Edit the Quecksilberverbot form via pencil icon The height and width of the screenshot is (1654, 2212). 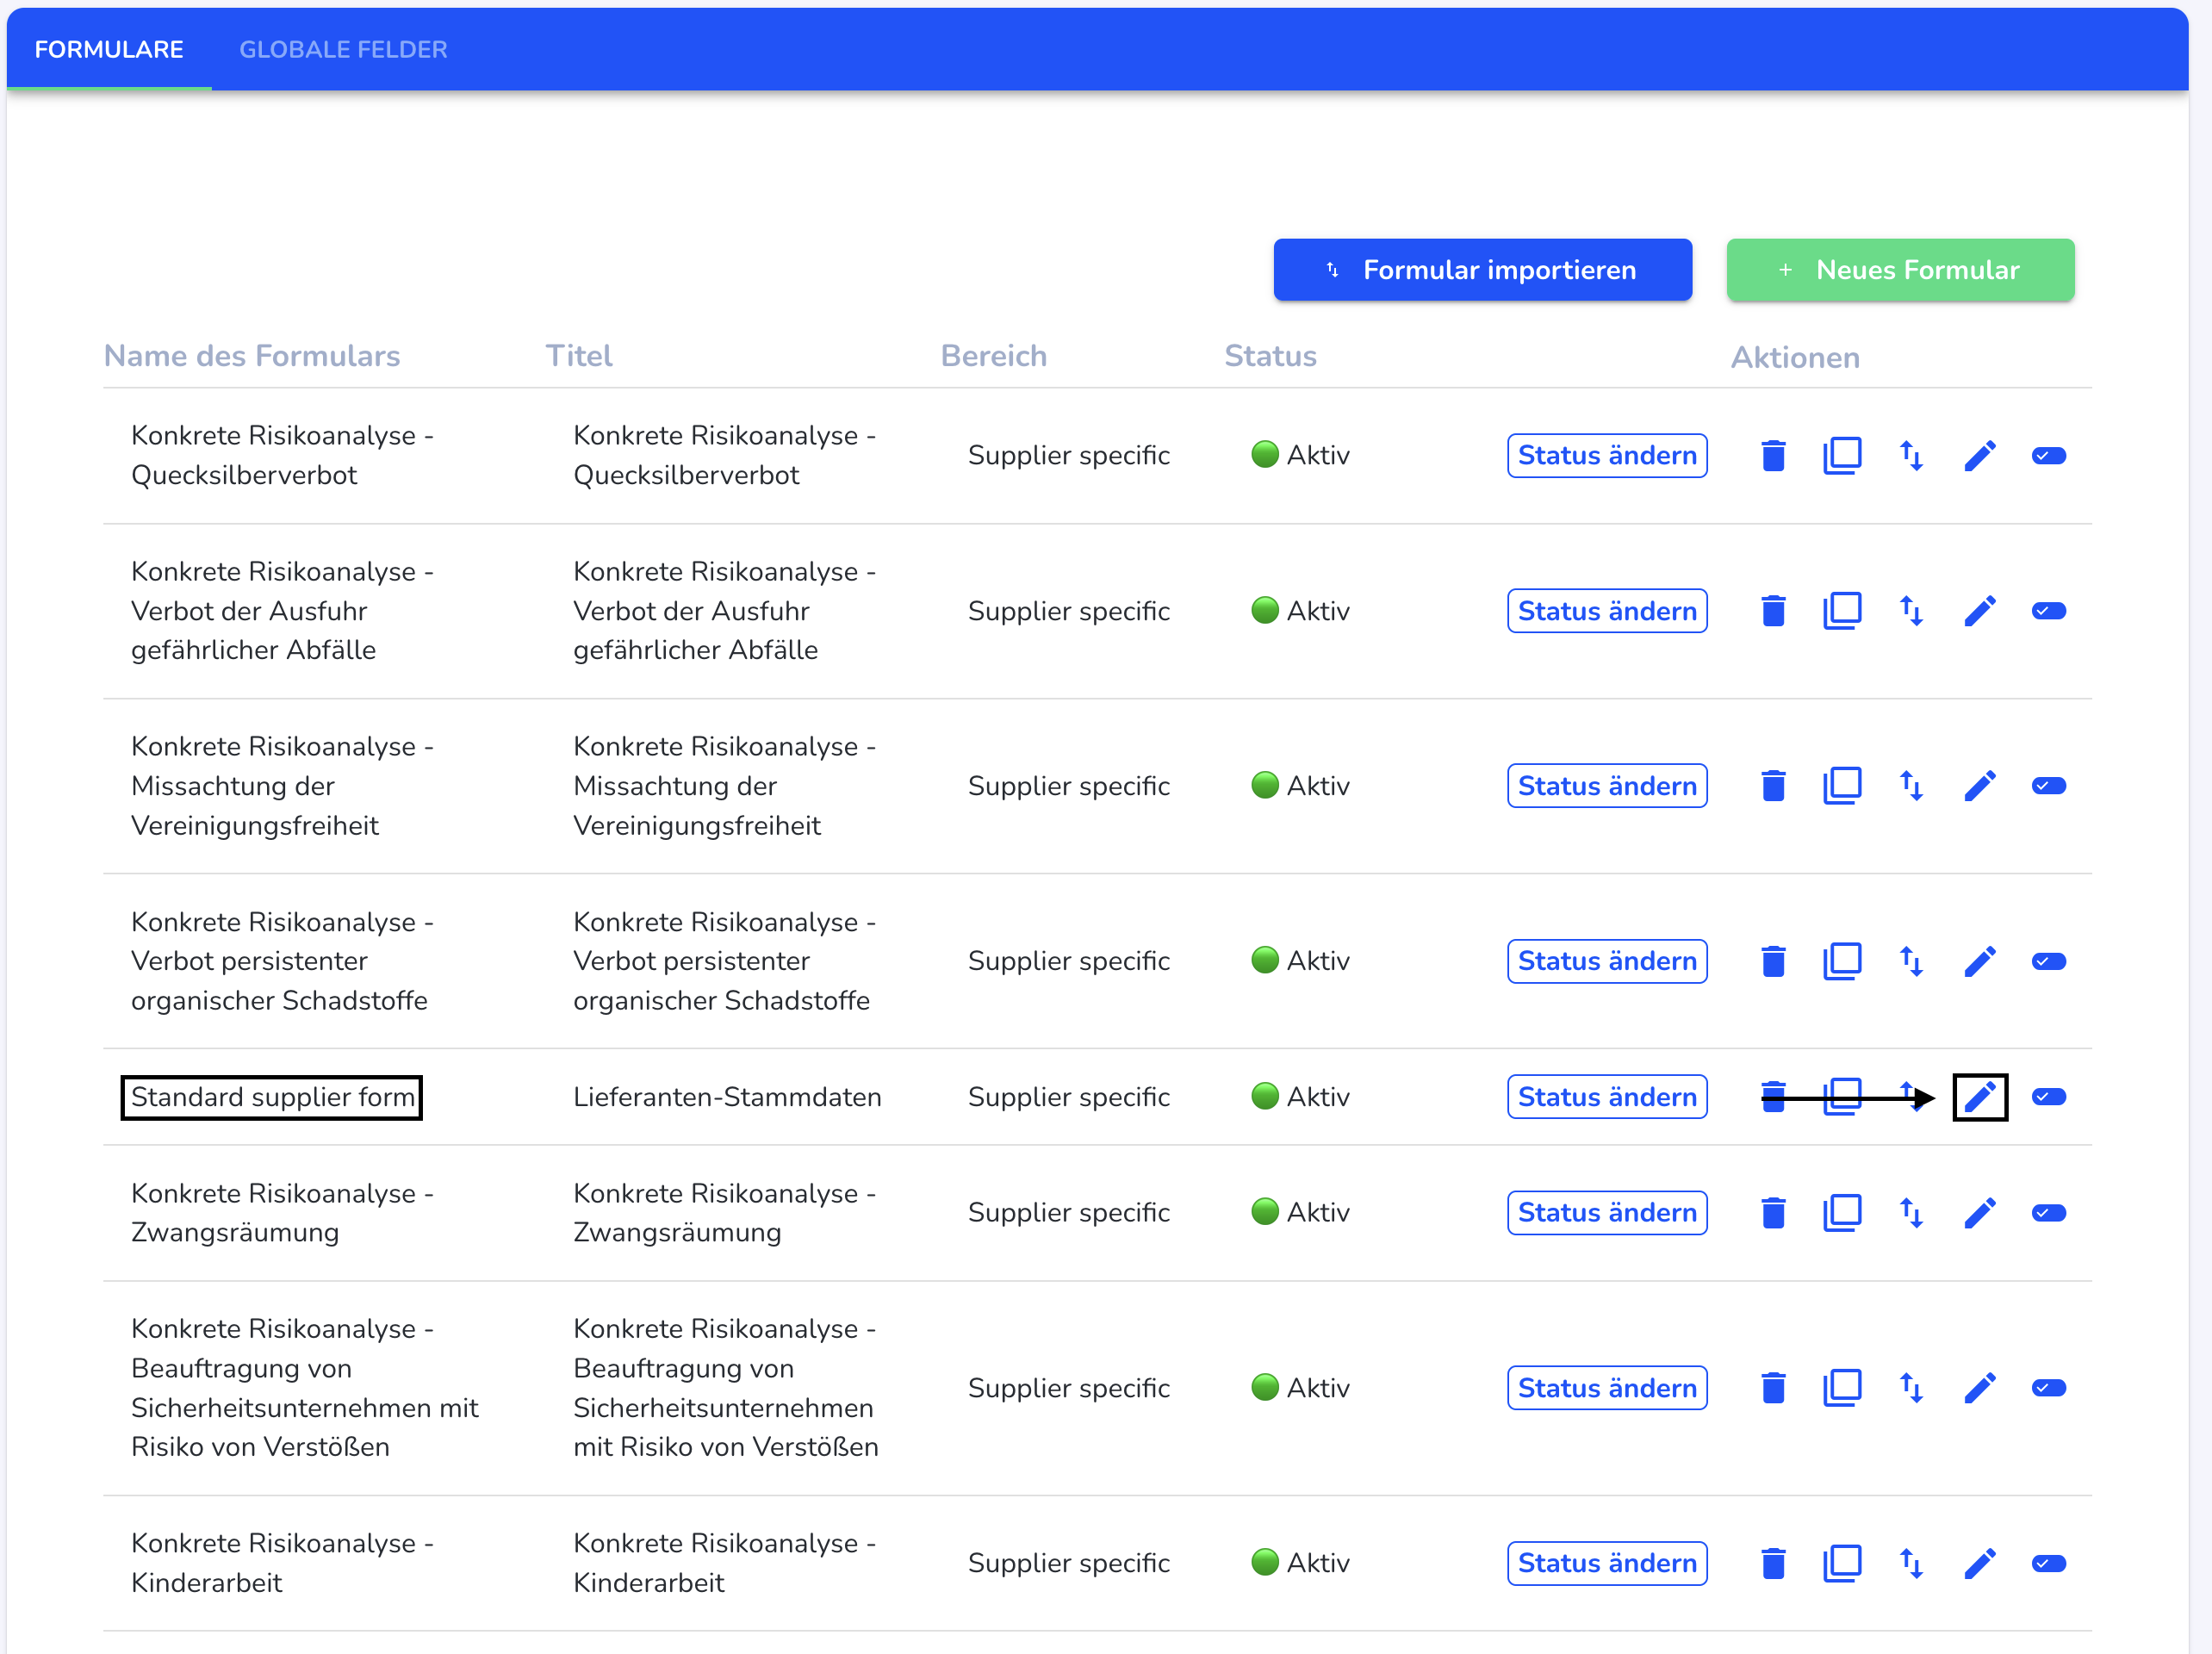pos(1980,456)
